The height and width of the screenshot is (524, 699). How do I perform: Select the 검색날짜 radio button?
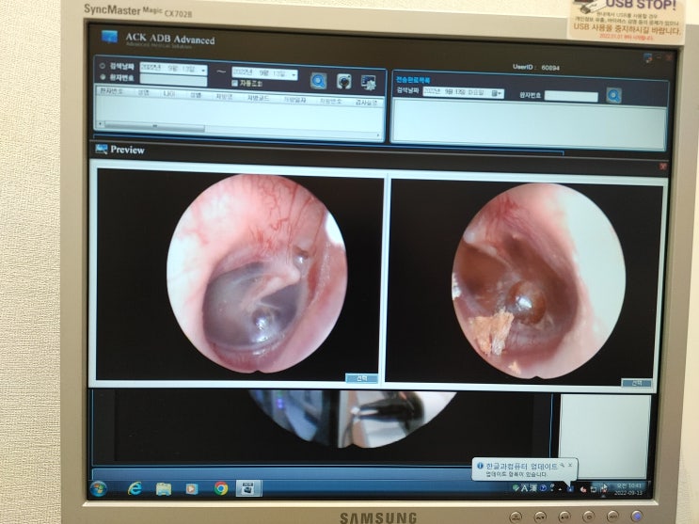pos(103,66)
